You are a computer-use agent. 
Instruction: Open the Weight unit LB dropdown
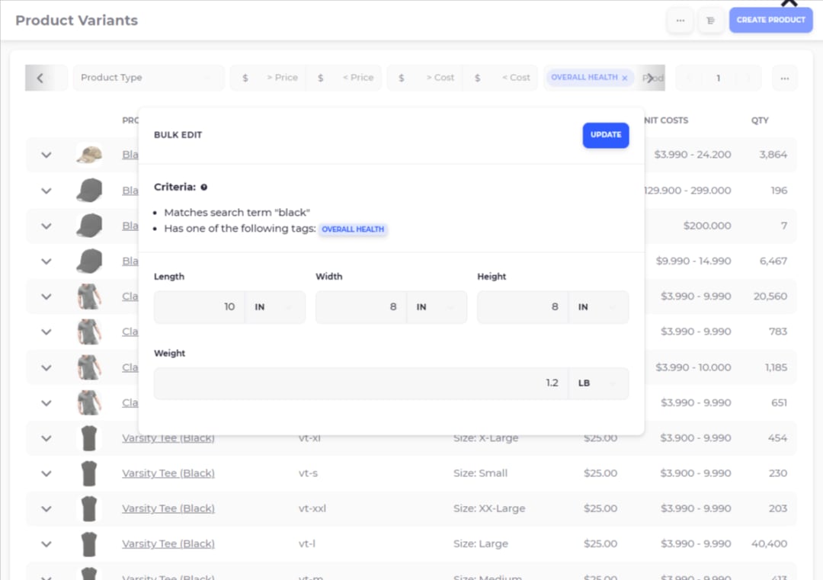[598, 383]
